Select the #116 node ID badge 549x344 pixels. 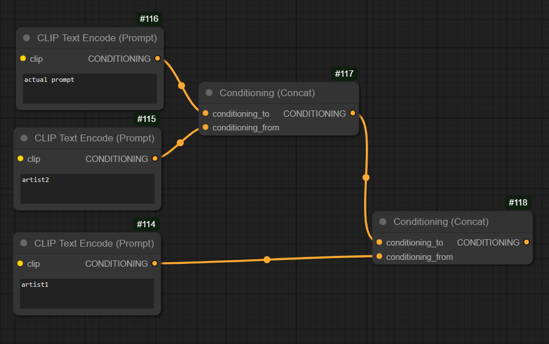click(149, 19)
